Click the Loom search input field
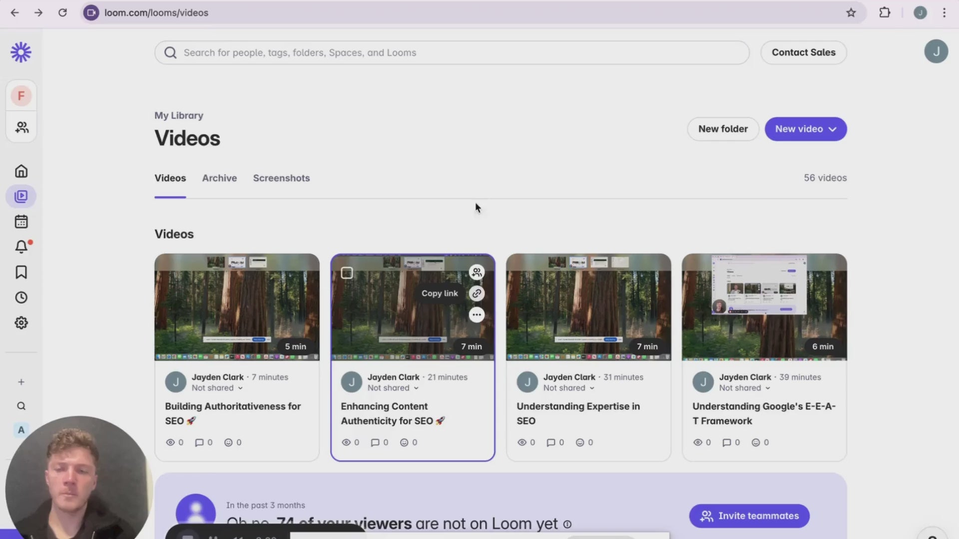 452,52
